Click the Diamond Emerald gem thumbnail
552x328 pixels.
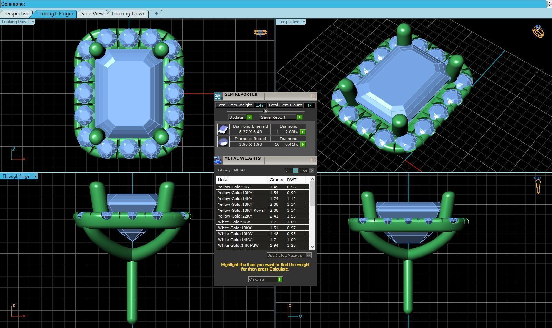pyautogui.click(x=223, y=129)
